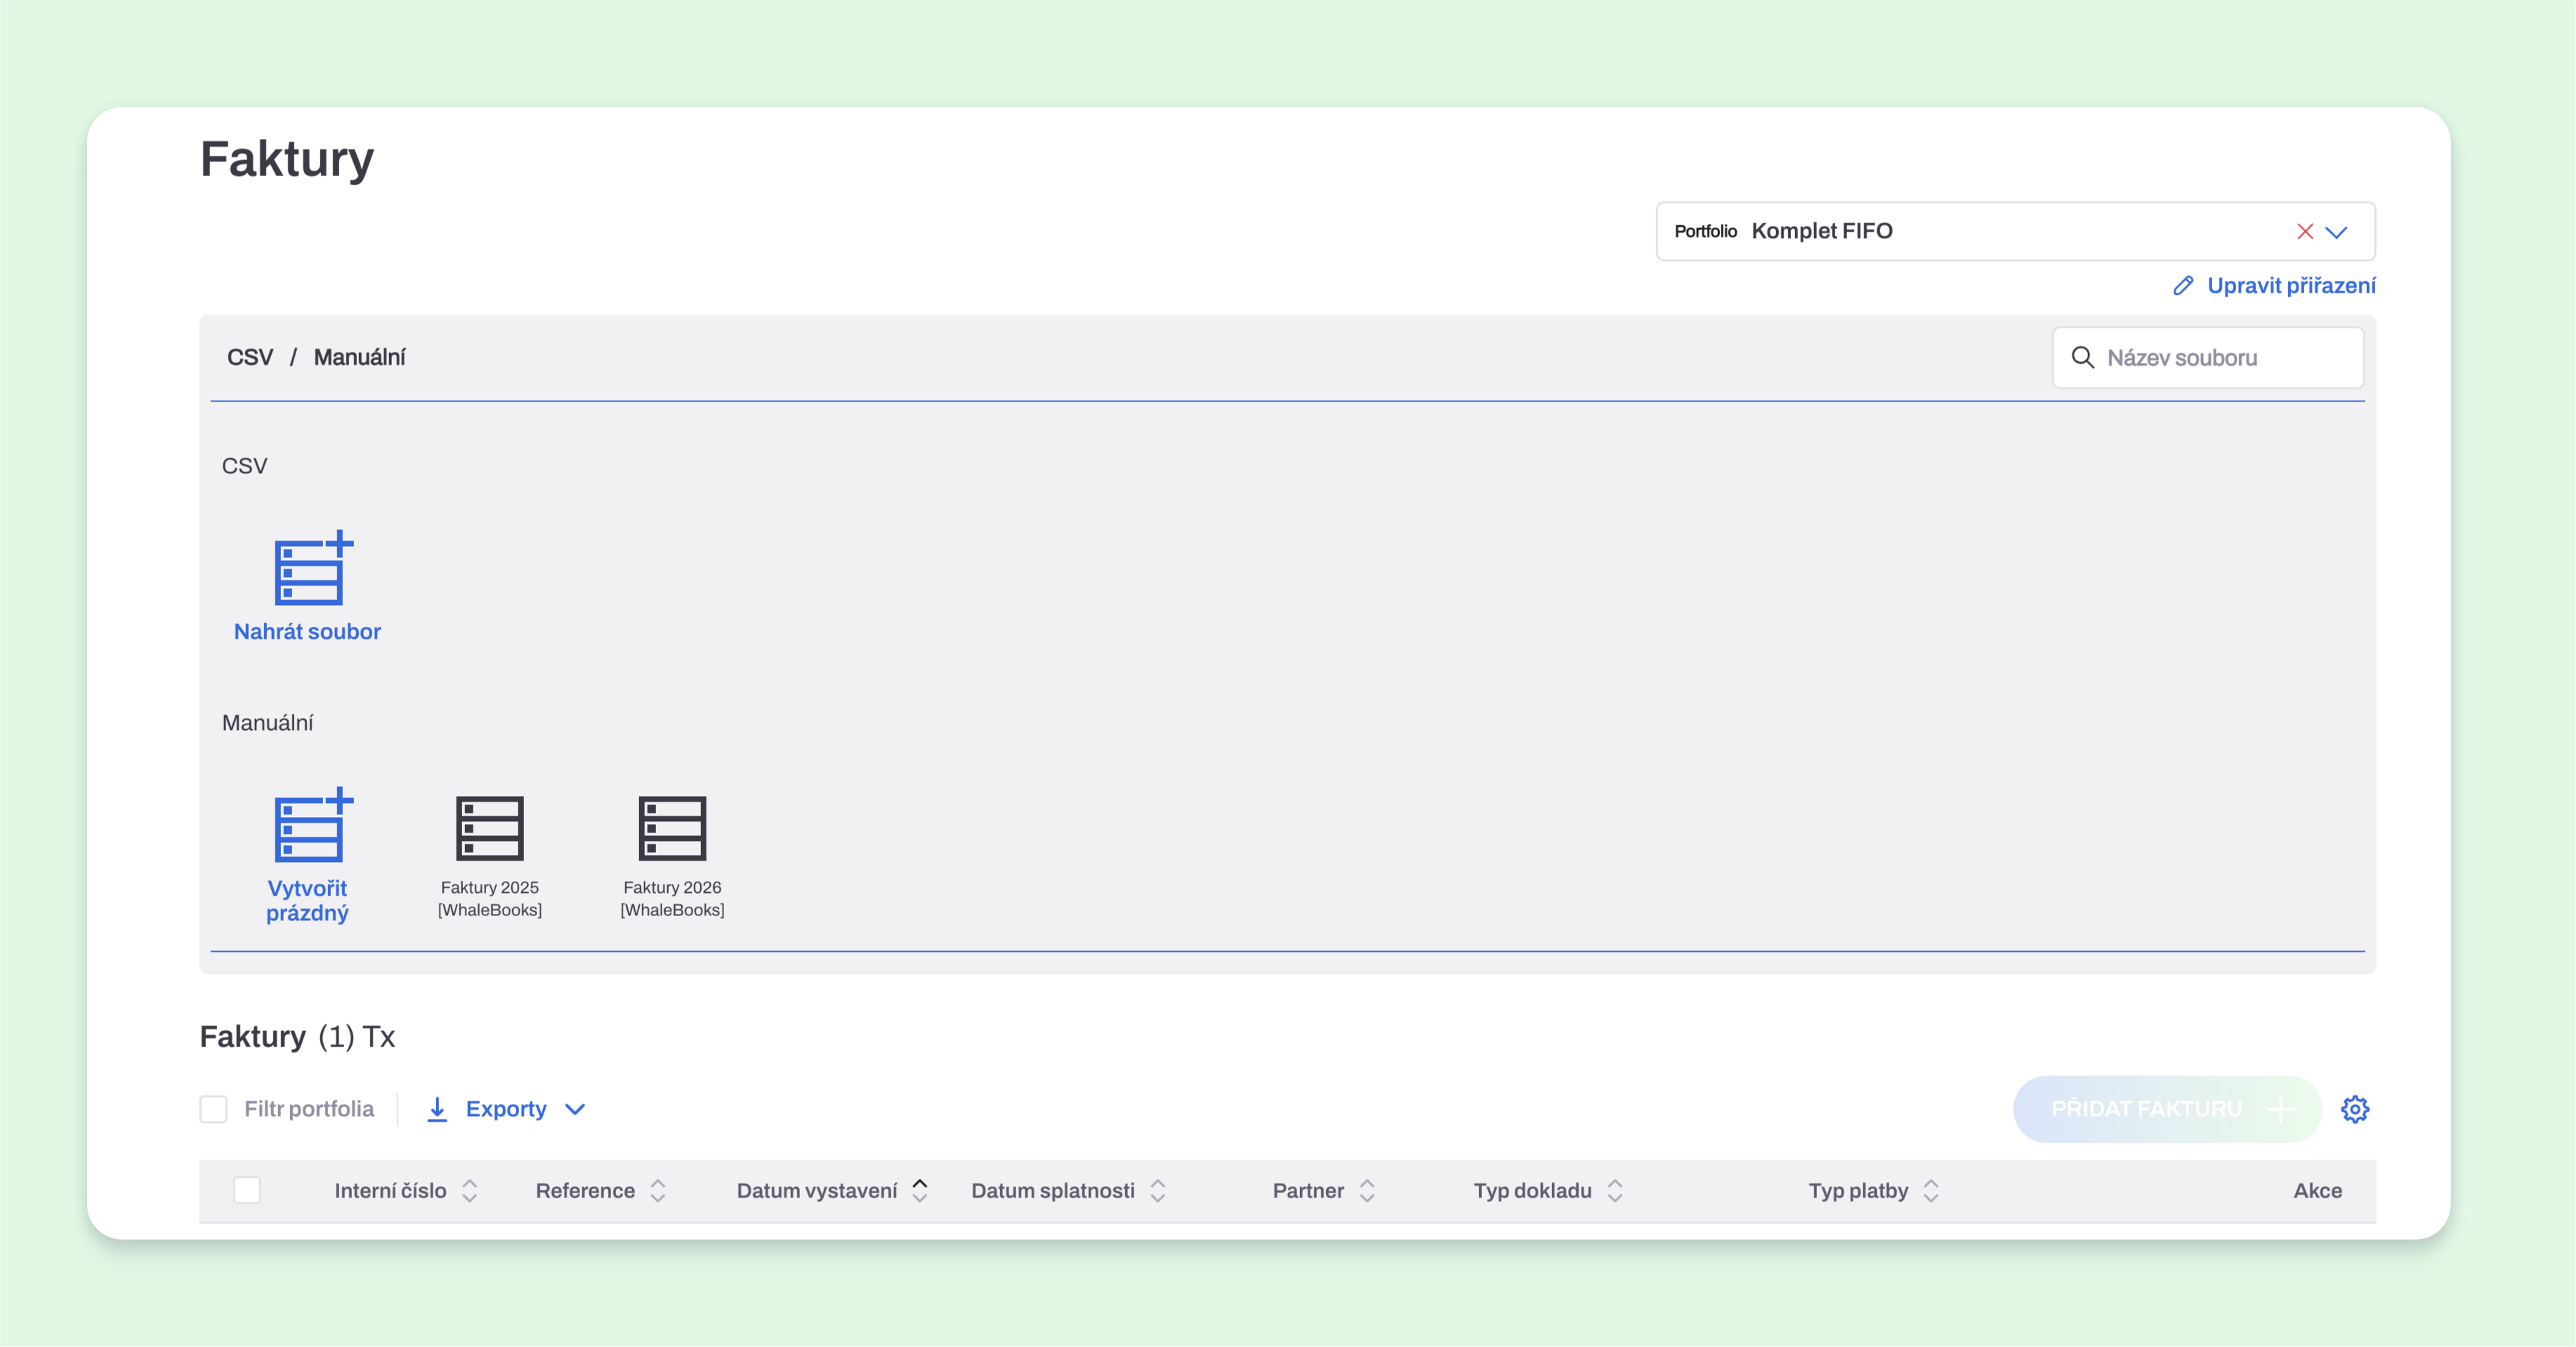
Task: Click the PŘIDAT FAKTURU button
Action: coord(2167,1109)
